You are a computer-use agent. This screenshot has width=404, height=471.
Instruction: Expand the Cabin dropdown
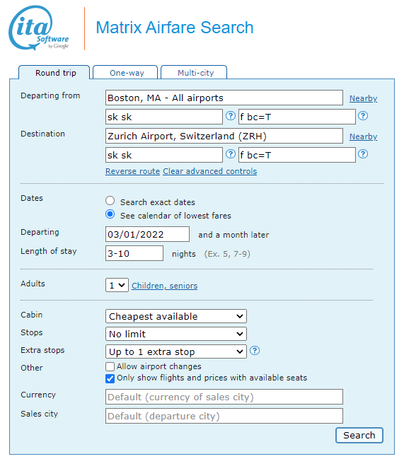(x=176, y=316)
